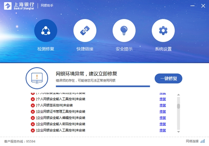The height and width of the screenshot is (146, 209).
Task: Click the 一键修复 button
Action: [x=168, y=79]
